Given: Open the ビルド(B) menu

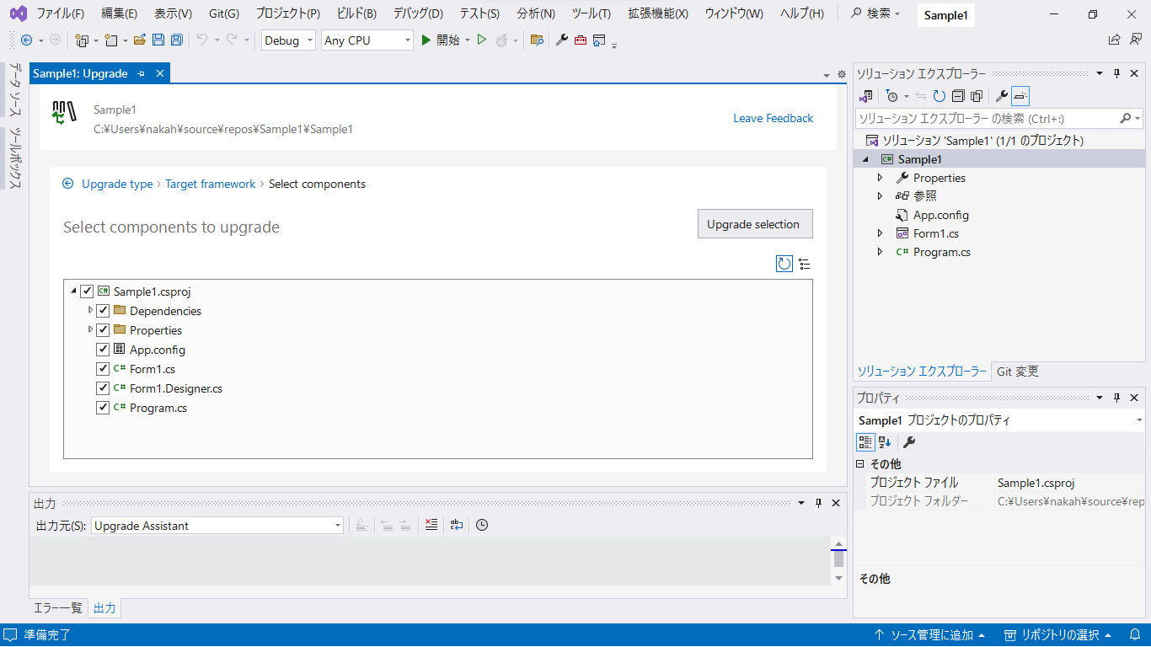Looking at the screenshot, I should pos(356,13).
